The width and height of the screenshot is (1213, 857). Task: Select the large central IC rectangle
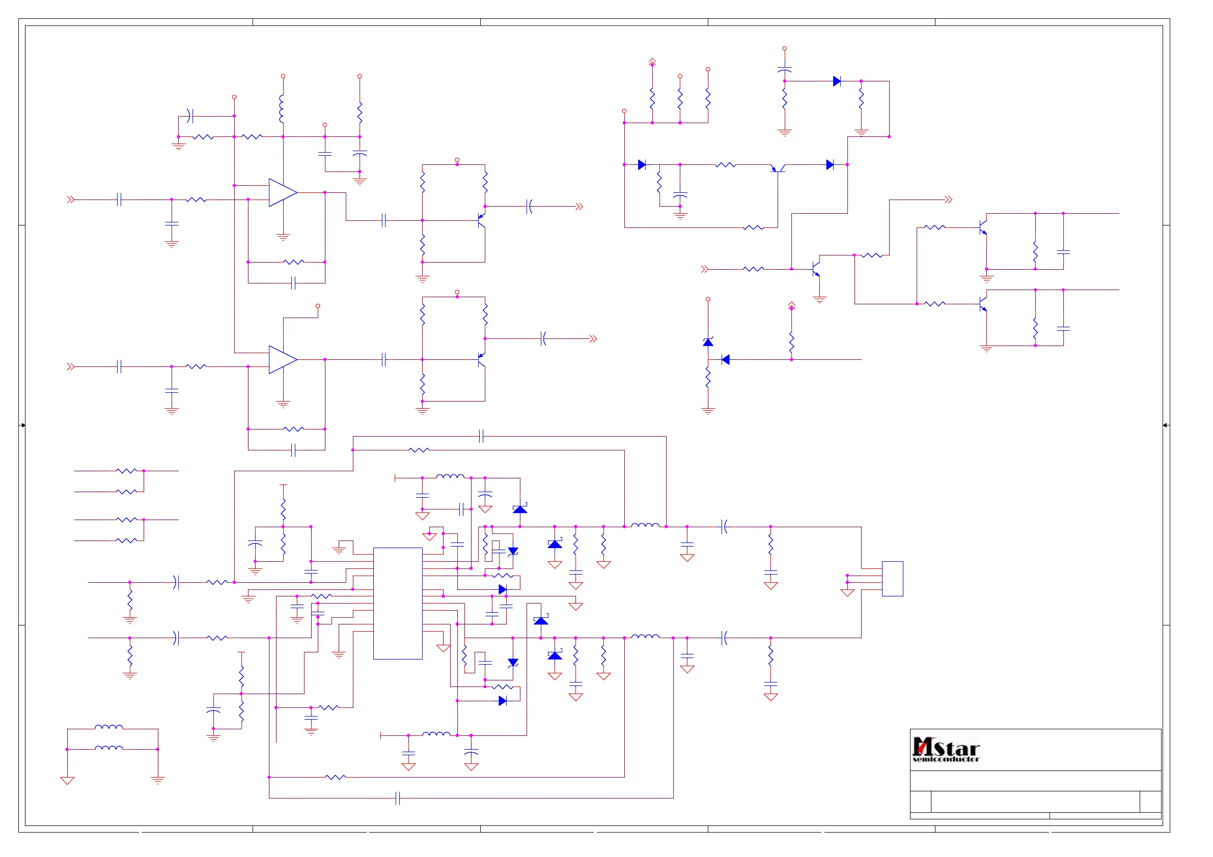(397, 603)
